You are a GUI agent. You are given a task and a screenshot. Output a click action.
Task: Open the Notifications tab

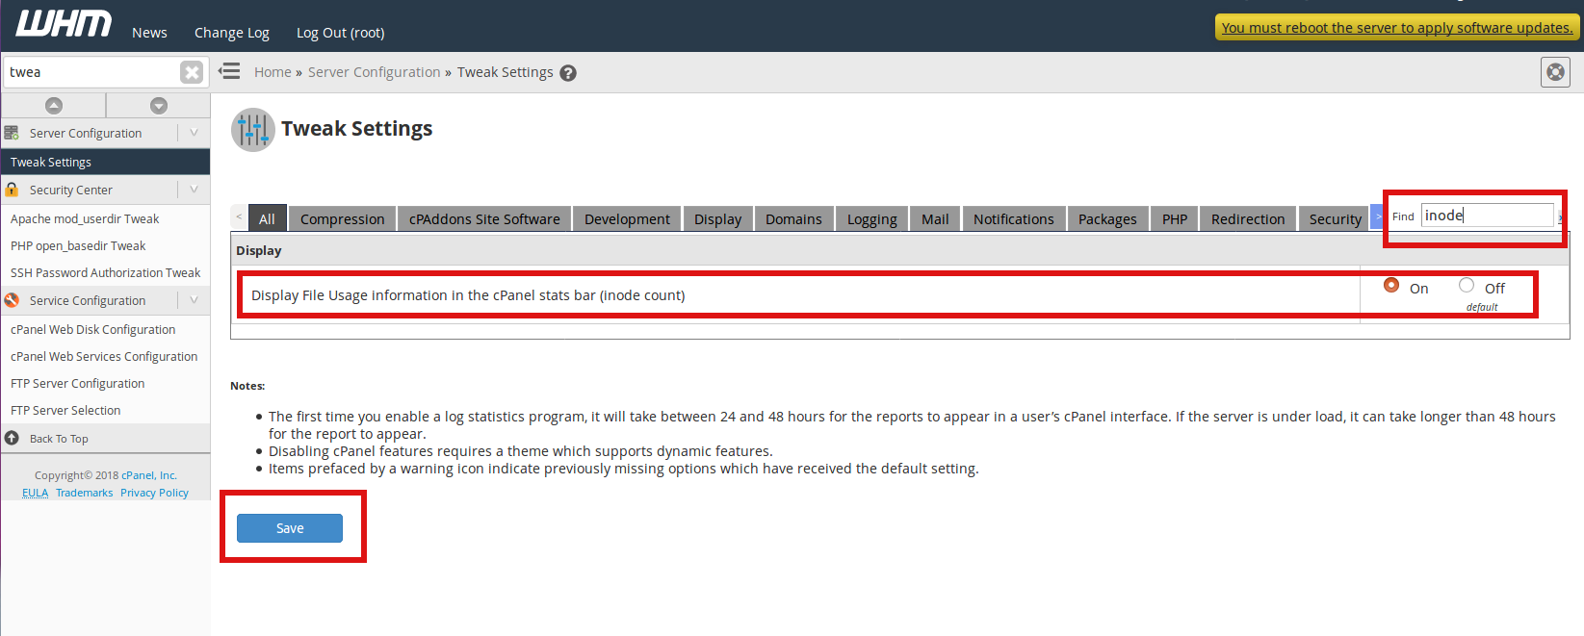1013,219
